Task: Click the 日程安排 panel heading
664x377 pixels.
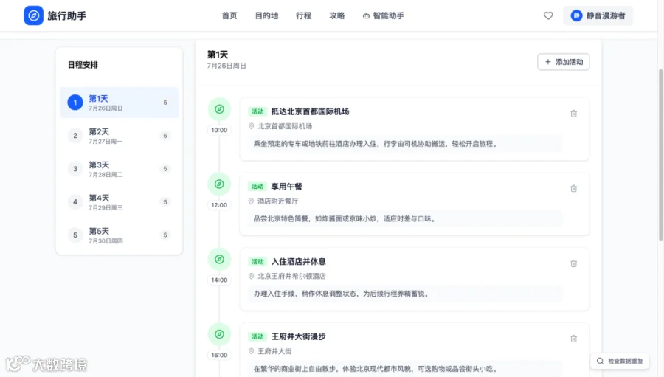Action: point(83,65)
